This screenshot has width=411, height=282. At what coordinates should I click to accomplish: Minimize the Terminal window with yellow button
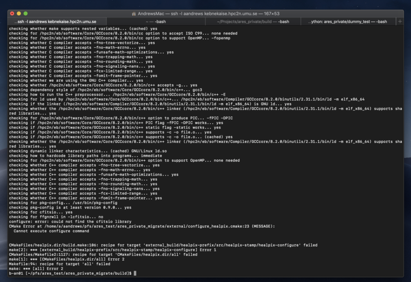(x=18, y=12)
